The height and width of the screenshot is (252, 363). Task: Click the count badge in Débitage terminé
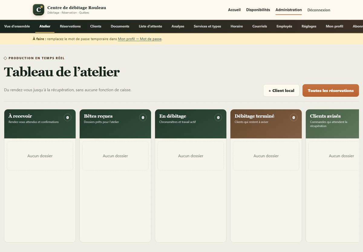[x=293, y=117]
